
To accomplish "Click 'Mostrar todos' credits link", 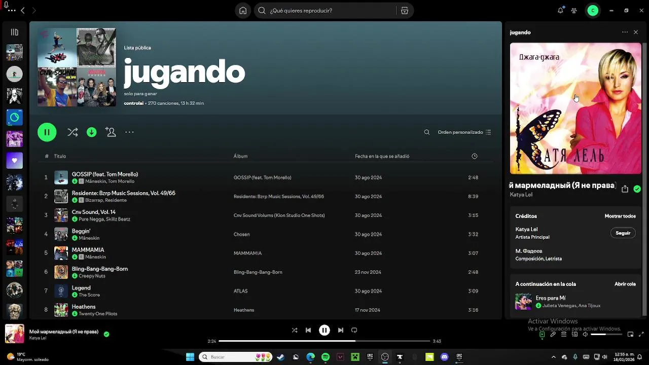I will tap(620, 216).
